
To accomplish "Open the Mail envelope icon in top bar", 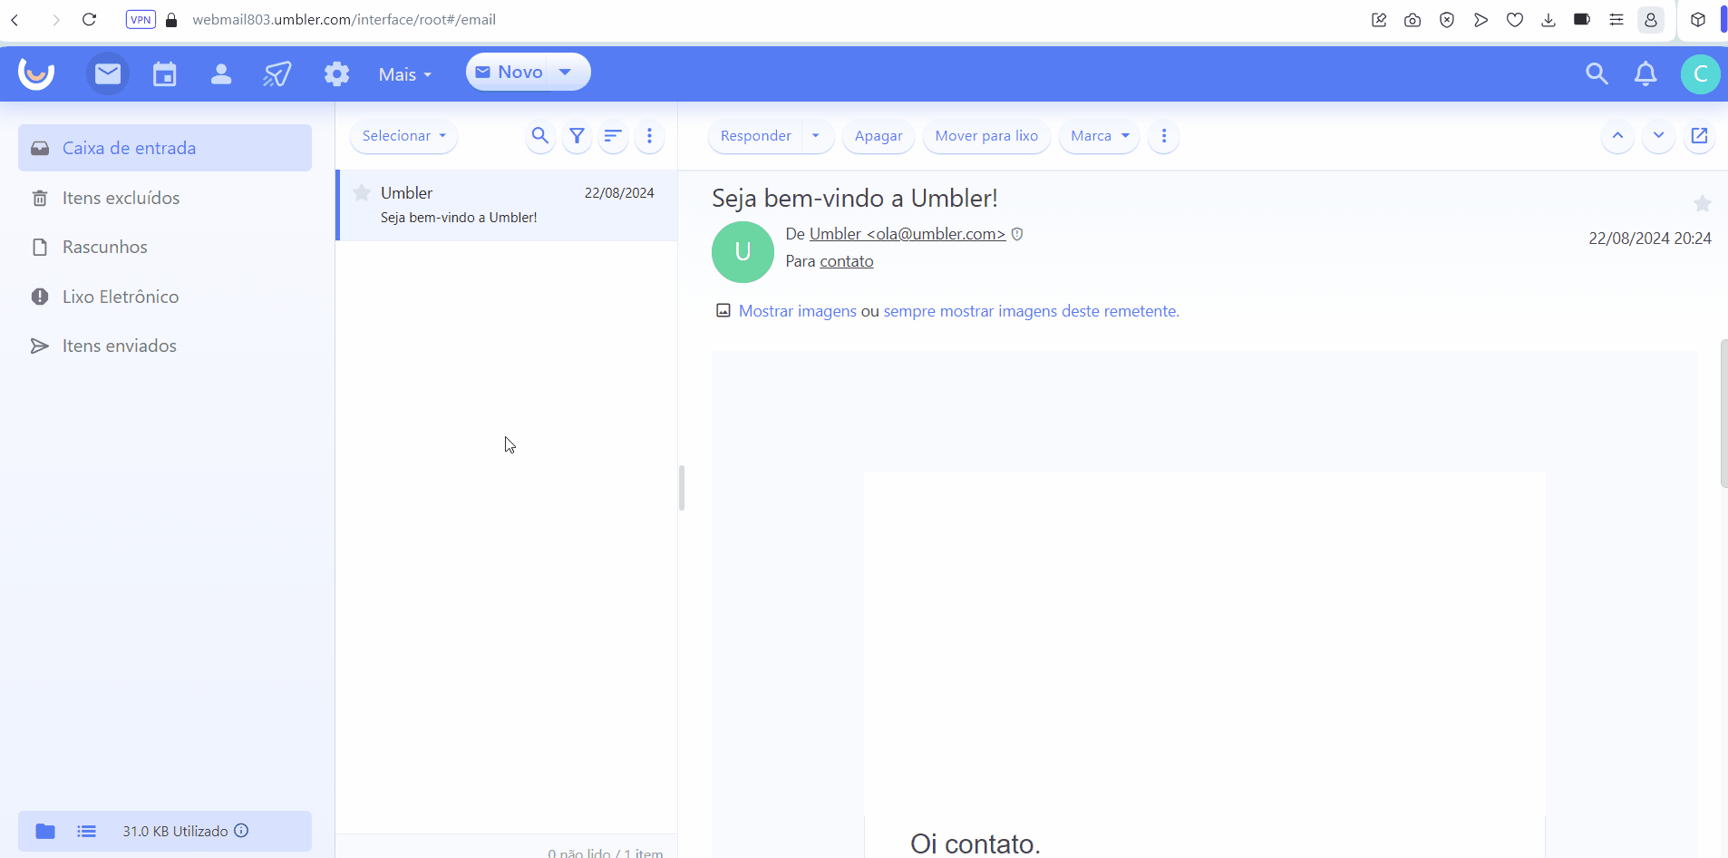I will [x=108, y=73].
